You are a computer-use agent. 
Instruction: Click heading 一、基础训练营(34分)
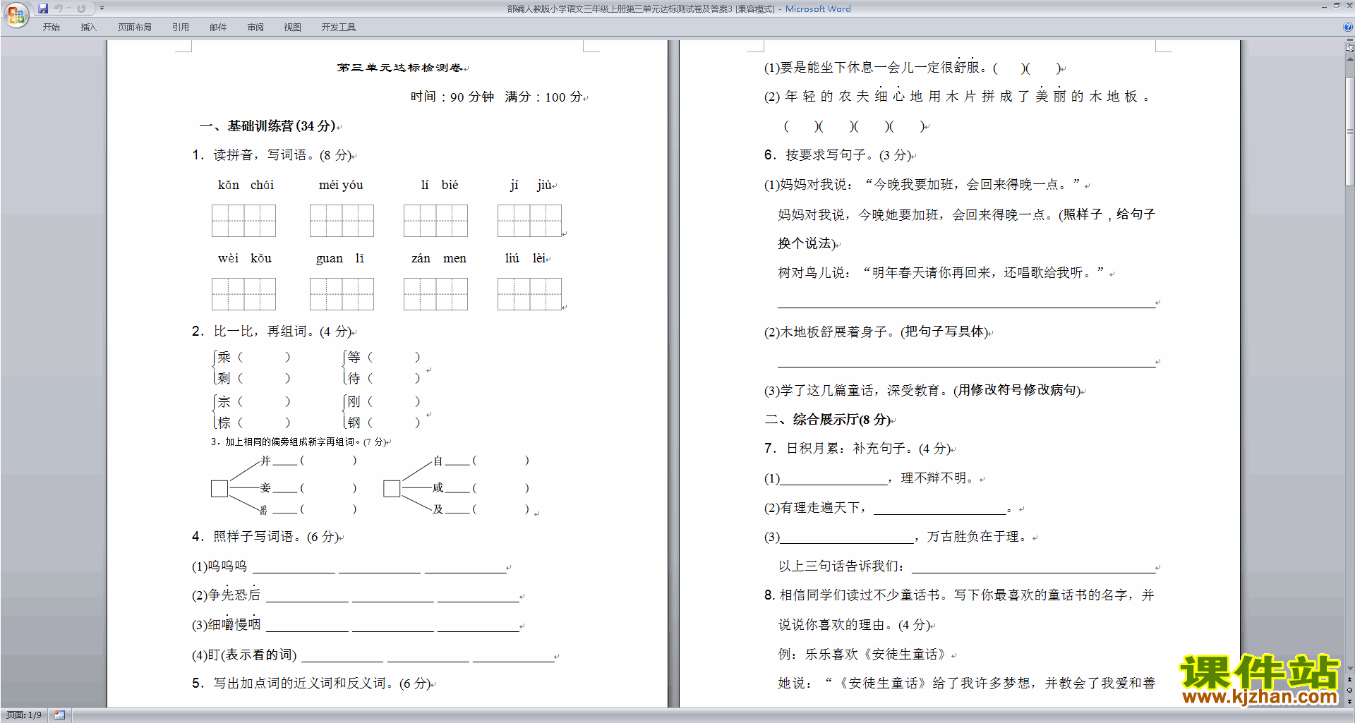[267, 126]
